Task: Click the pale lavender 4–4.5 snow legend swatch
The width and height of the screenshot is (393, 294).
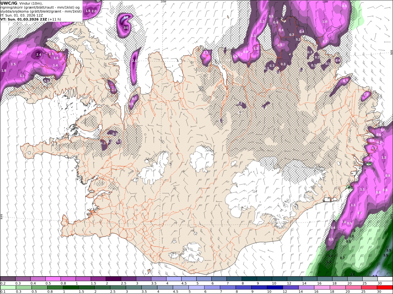Action: pos(173,279)
